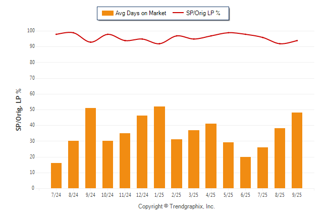Viewport: 326px width, 219px height.
Task: Click the 5/25 x-axis label
Action: [x=228, y=195]
